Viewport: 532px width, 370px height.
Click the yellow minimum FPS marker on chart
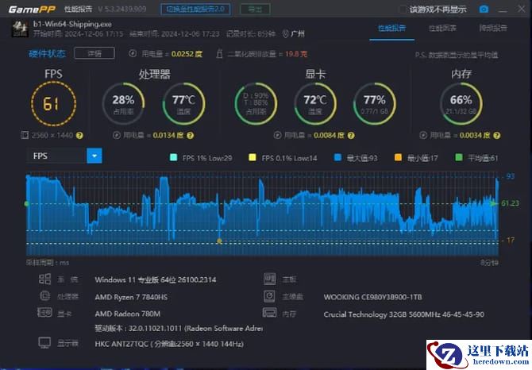pyautogui.click(x=219, y=241)
